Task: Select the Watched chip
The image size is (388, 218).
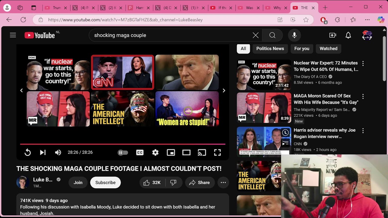Action: [328, 48]
